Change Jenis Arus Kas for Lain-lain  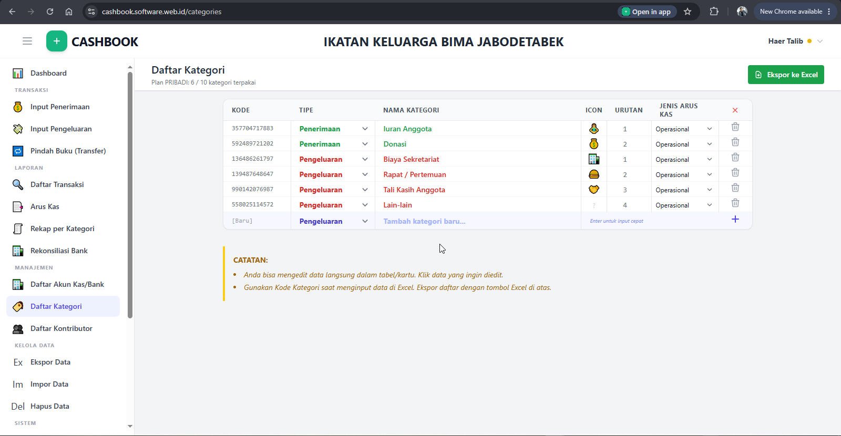(684, 205)
